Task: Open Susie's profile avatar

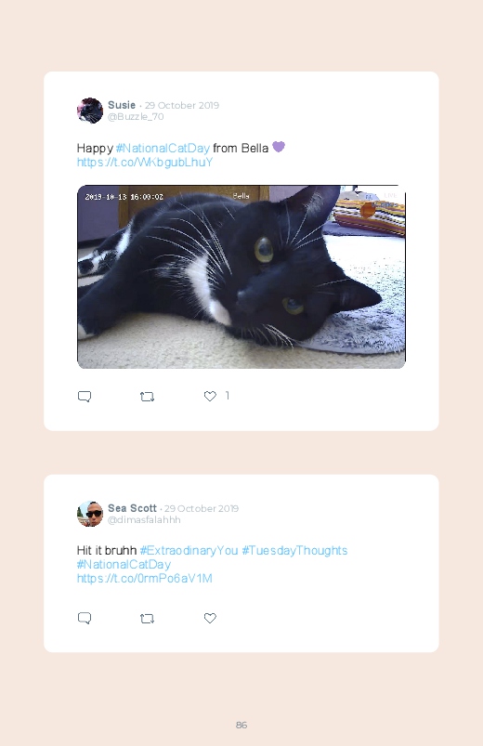Action: pyautogui.click(x=90, y=111)
